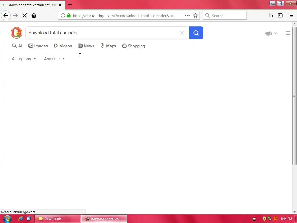Click the DuckDuckGo duck logo
This screenshot has height=223, width=297.
click(x=17, y=33)
